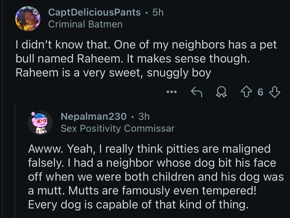The height and width of the screenshot is (218, 290).
Task: Upvote CaptDeliciousPants' comment
Action: point(246,92)
